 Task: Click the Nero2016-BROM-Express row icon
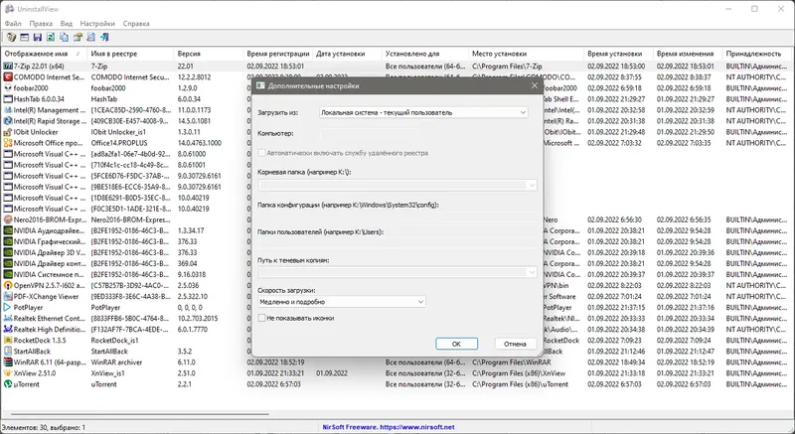pyautogui.click(x=8, y=219)
